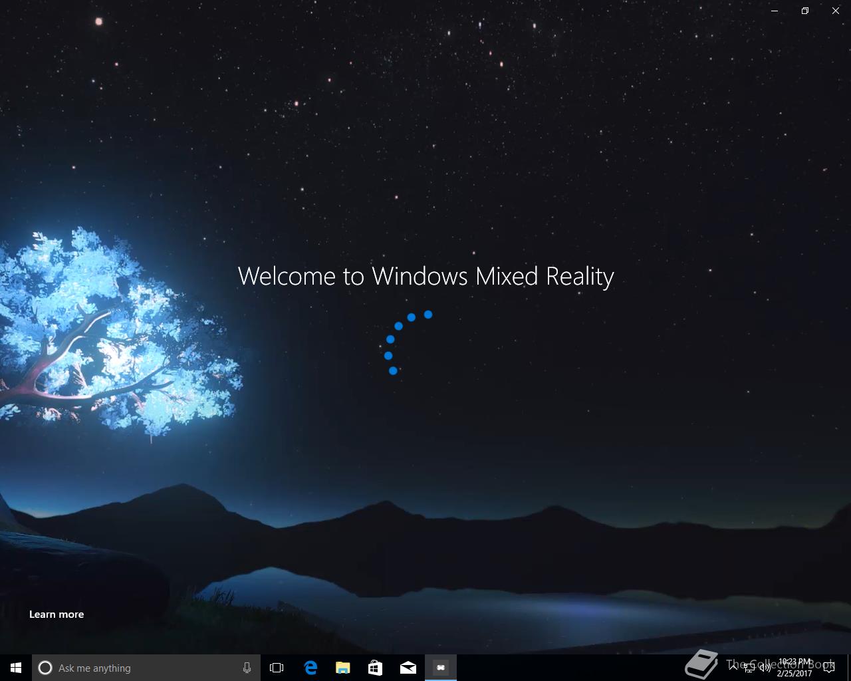Screen dimensions: 851x681
Task: Open File Explorer from the taskbar
Action: (x=342, y=668)
